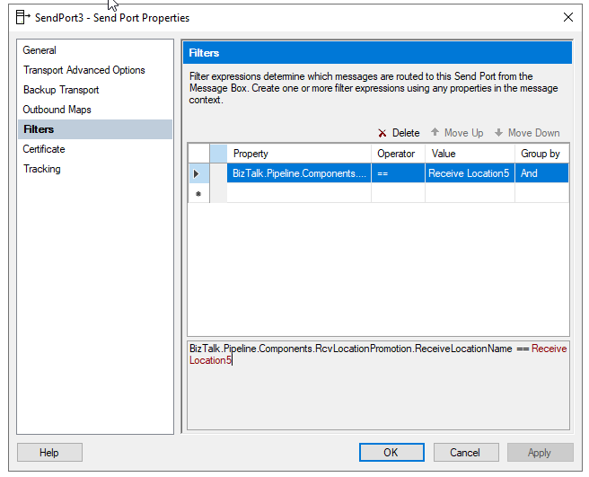Open the BizTalk.Pipeline.Components property cell
589x477 pixels.
tap(299, 173)
